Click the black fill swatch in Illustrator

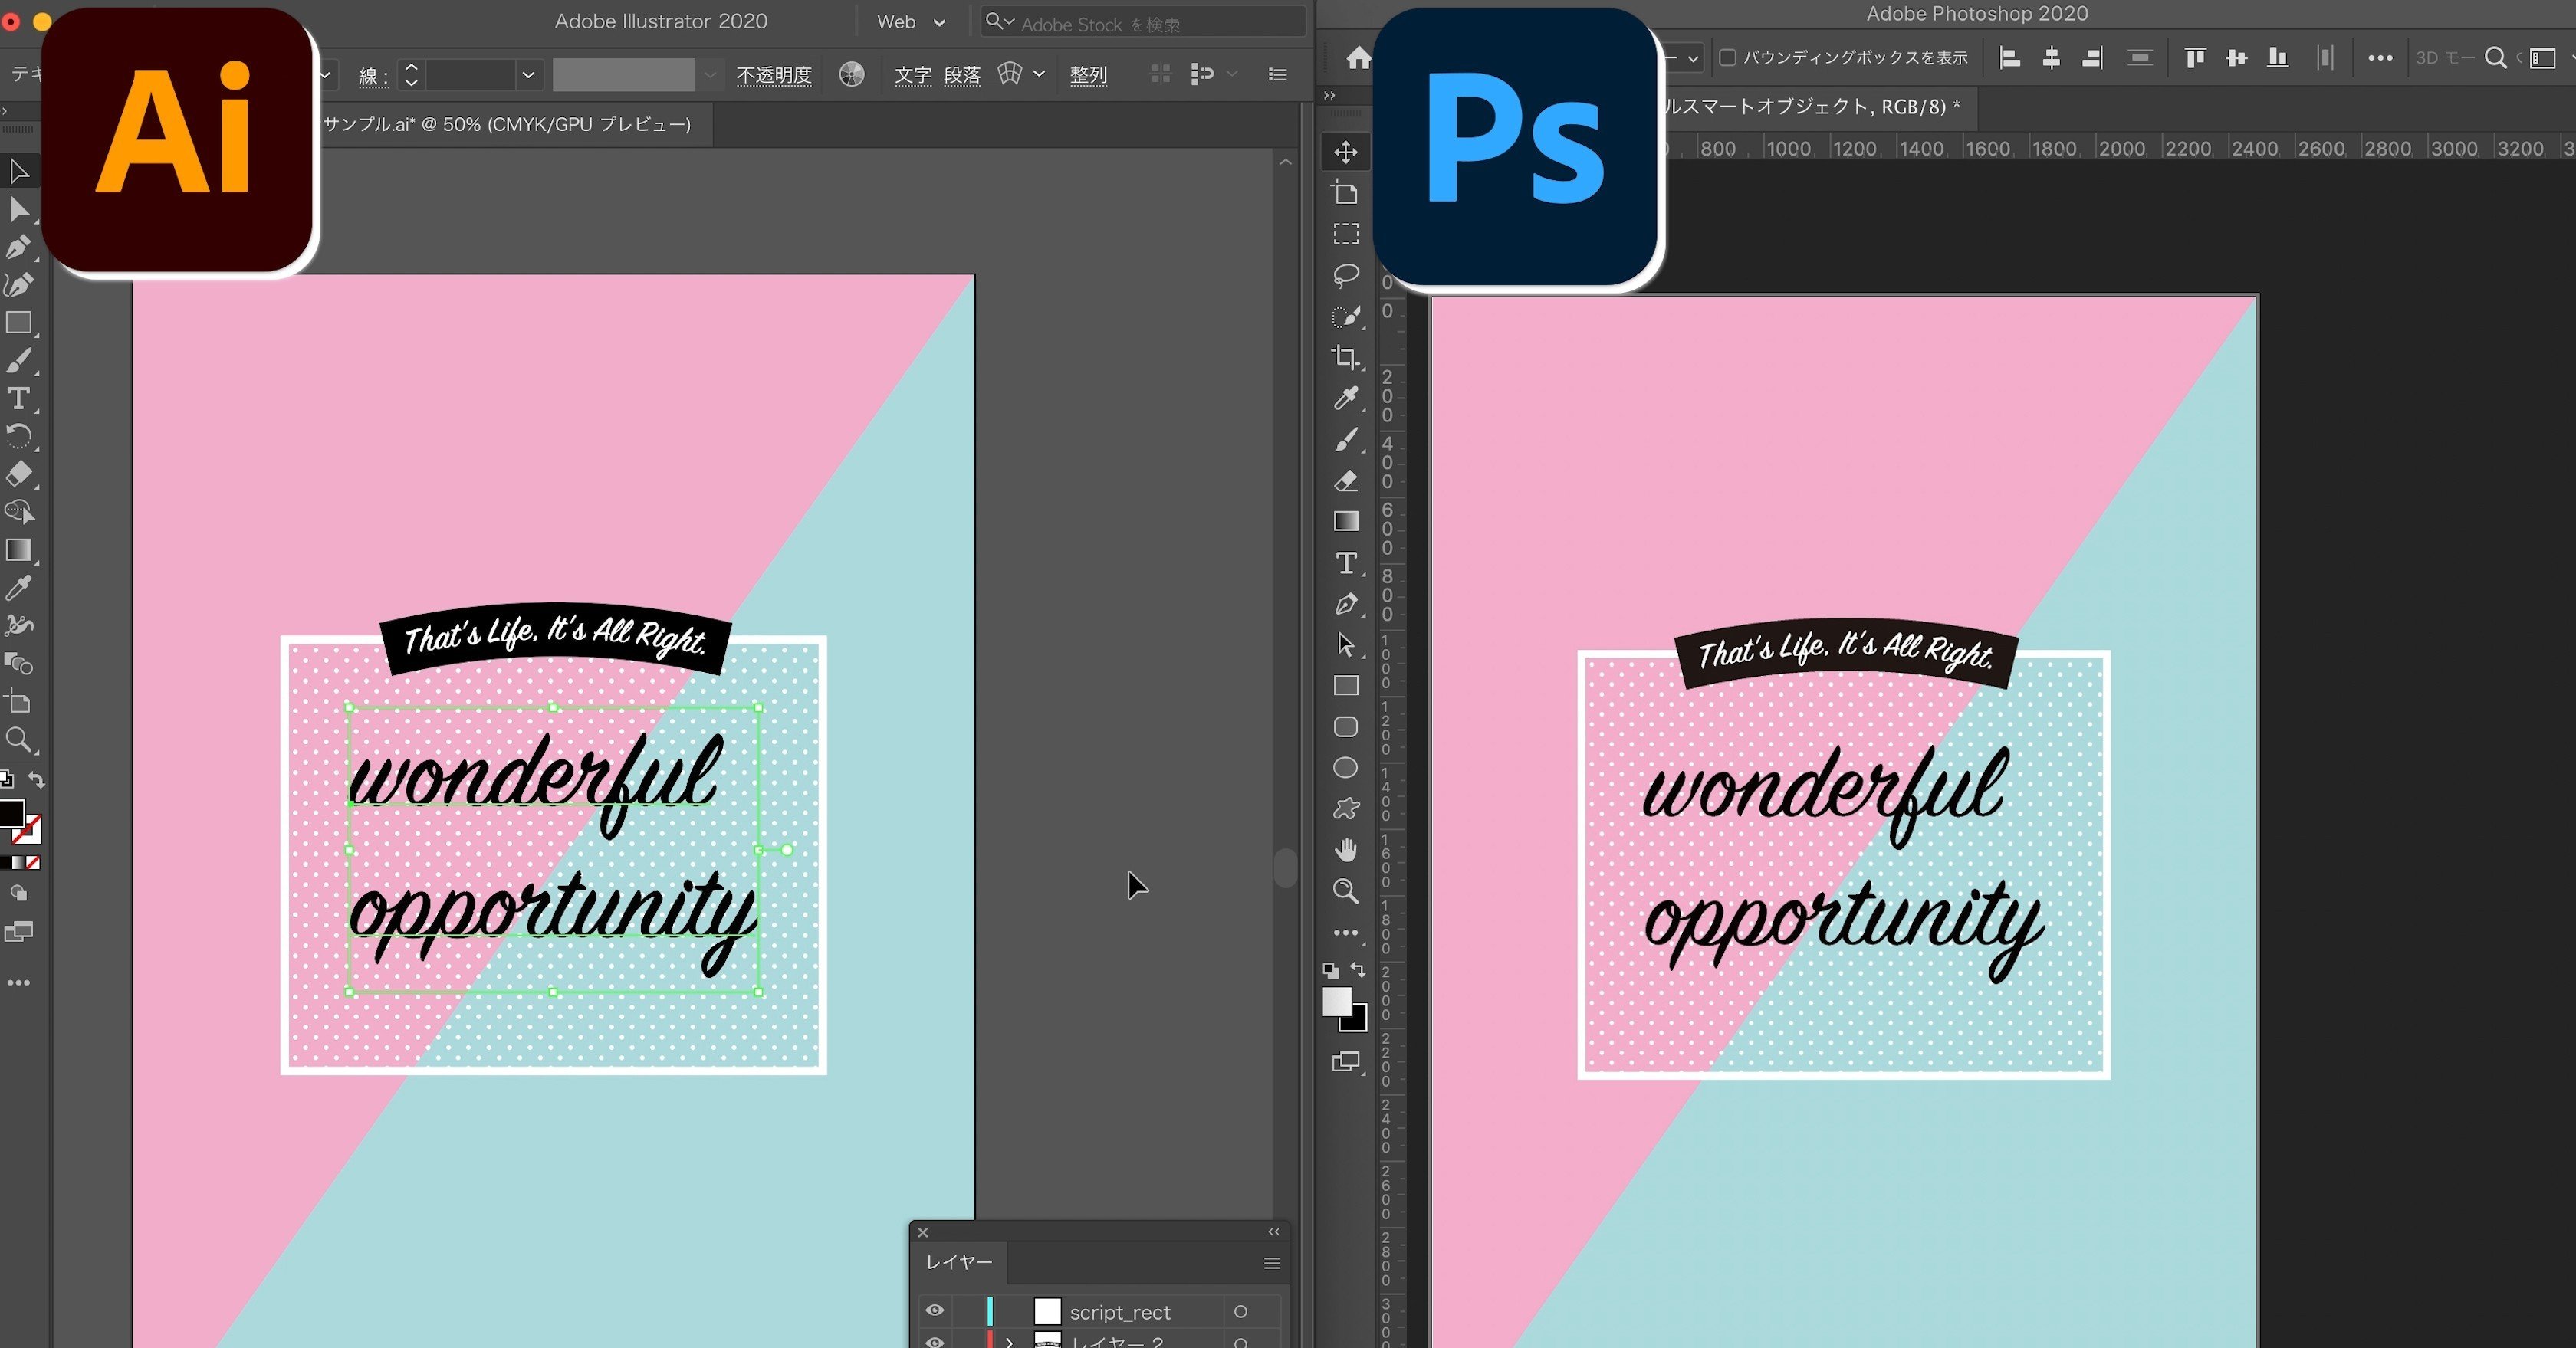point(10,813)
